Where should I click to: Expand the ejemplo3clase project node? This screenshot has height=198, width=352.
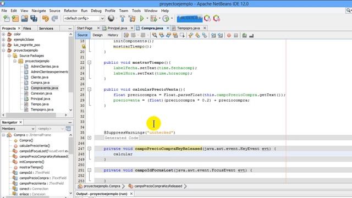point(3,40)
